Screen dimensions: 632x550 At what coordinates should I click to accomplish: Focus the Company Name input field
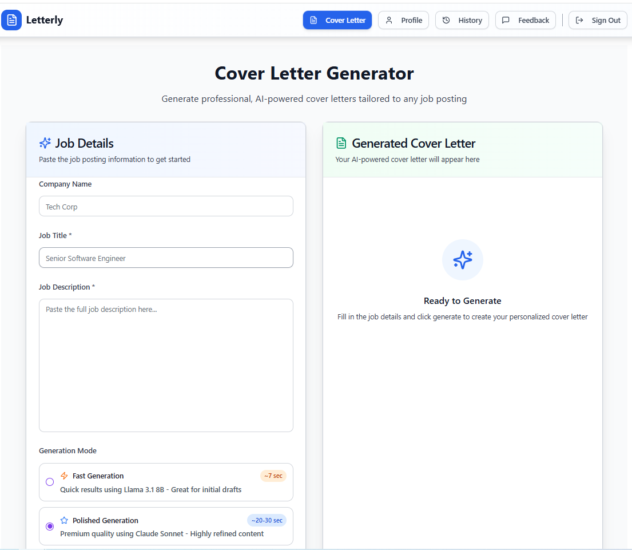(166, 206)
